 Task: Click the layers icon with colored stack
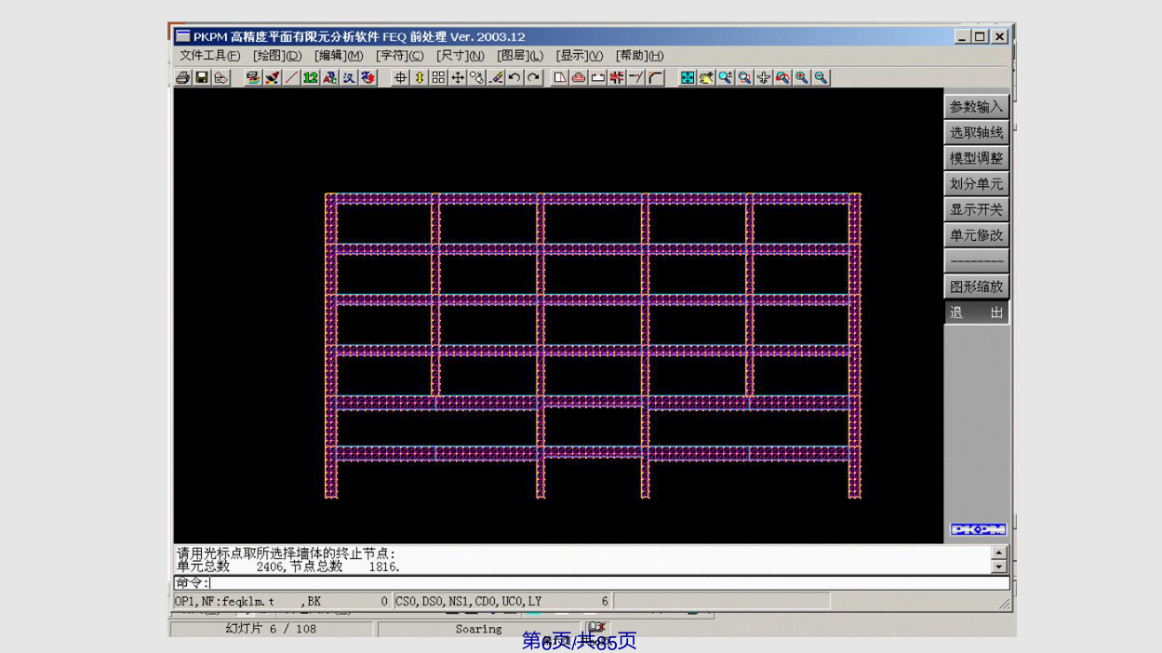point(253,78)
